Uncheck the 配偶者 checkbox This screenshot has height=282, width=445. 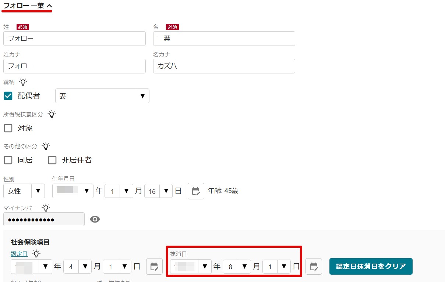8,96
